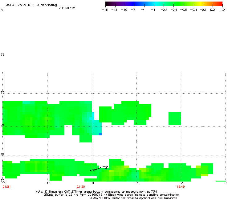Click the "Times are GMT" note line

click(x=96, y=192)
